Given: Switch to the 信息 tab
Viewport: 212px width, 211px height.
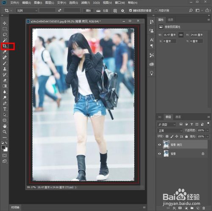Looking at the screenshot, I should click(170, 20).
